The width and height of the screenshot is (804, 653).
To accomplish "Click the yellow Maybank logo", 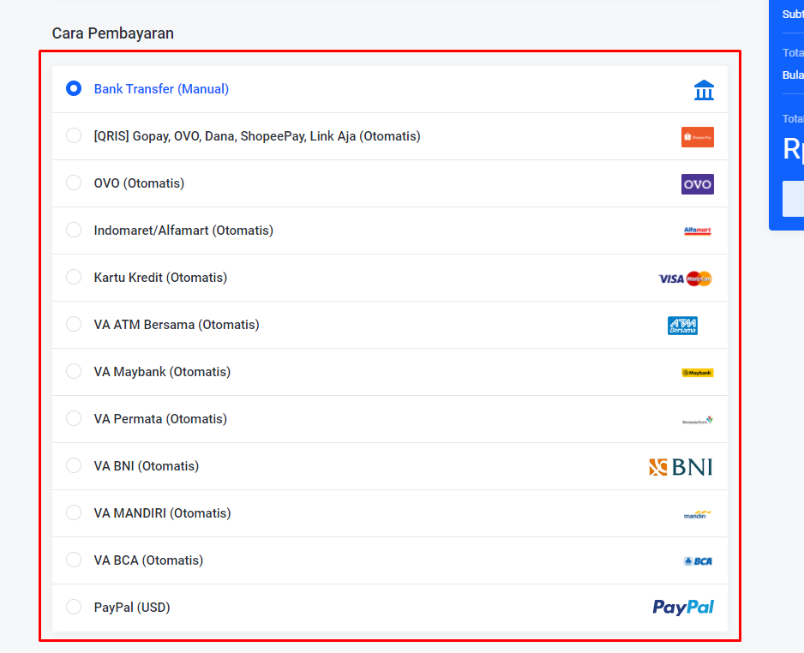I will 697,373.
